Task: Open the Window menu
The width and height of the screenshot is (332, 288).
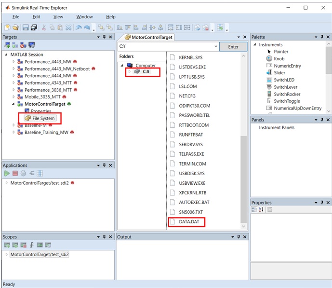Action: pyautogui.click(x=84, y=17)
